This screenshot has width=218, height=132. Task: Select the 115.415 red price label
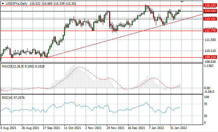210,11
